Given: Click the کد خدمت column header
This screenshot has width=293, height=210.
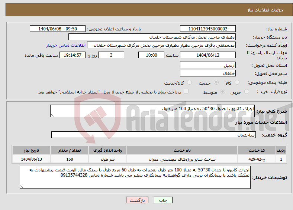Looking at the screenshot, I should pos(257,150).
